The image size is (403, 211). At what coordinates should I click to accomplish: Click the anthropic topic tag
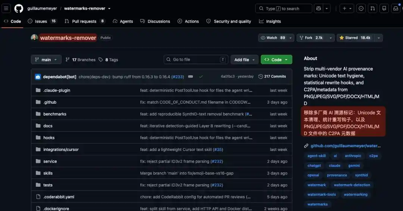coord(353,156)
